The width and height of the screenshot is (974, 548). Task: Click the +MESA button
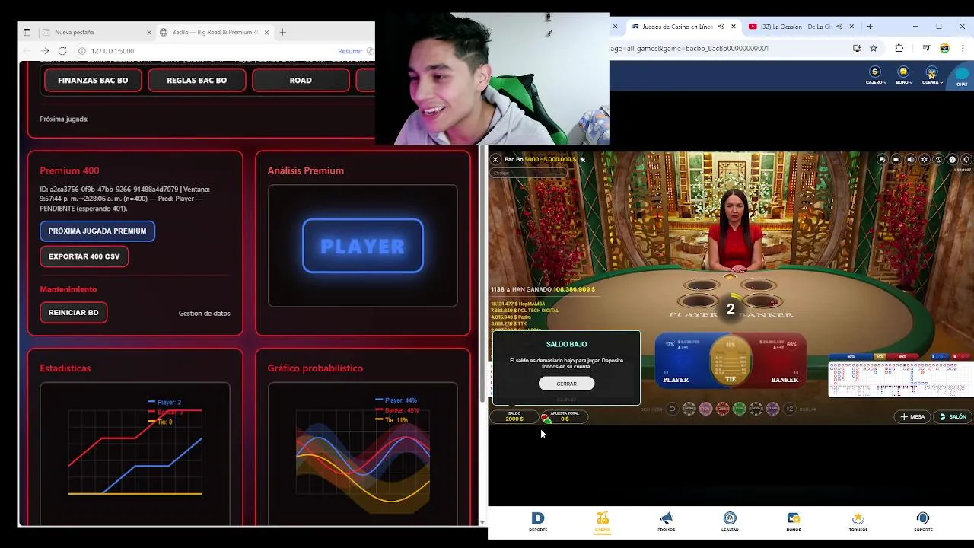(x=912, y=416)
